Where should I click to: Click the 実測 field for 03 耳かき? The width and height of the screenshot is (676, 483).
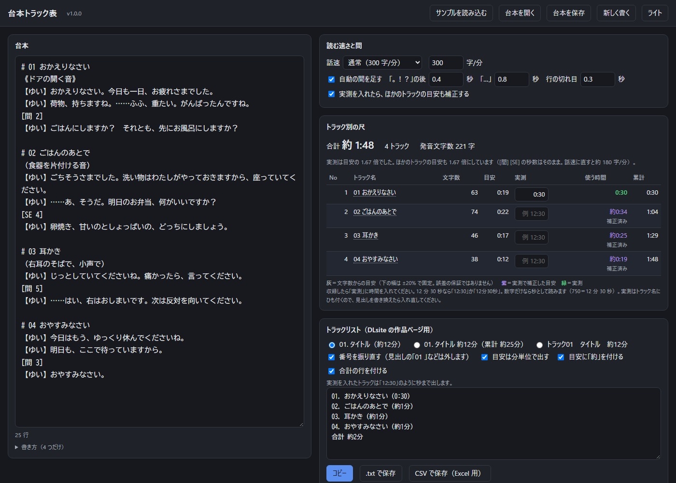pos(531,237)
